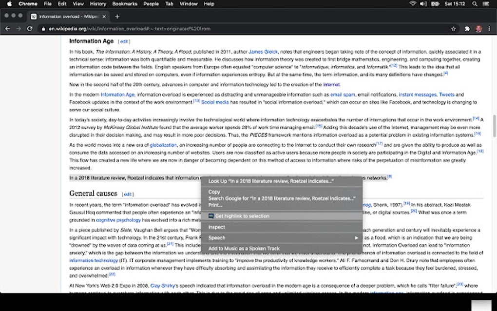The image size is (497, 311).
Task: Select Add to Music as a Spoken Track
Action: pos(282,249)
